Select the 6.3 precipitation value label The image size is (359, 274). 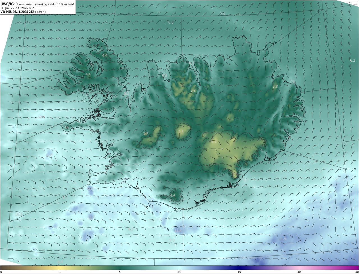tap(171, 22)
